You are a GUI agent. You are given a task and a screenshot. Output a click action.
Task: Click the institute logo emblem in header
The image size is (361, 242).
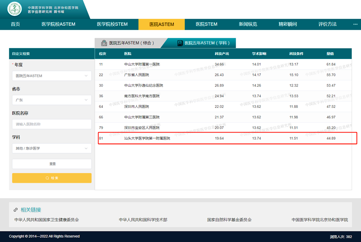pos(14,9)
